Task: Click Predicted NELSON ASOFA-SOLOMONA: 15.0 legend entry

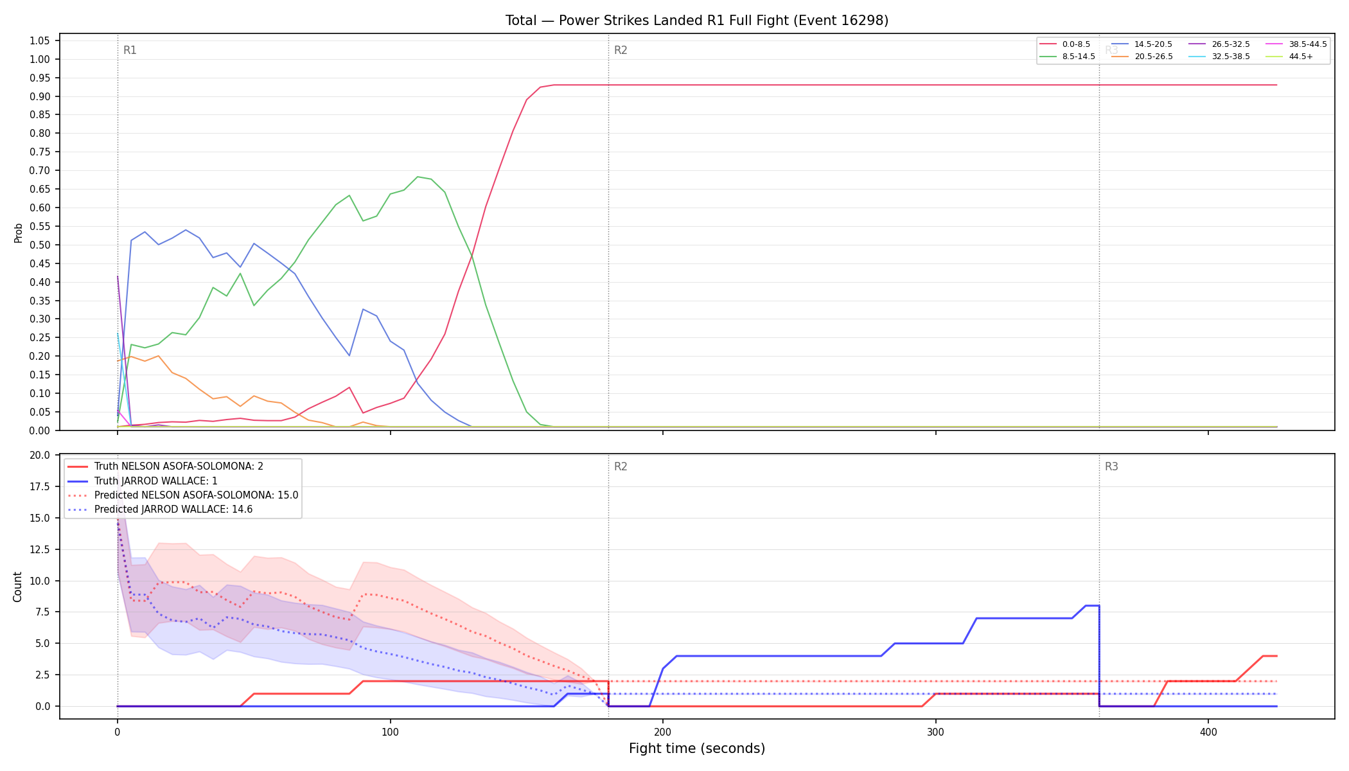Action: (183, 495)
